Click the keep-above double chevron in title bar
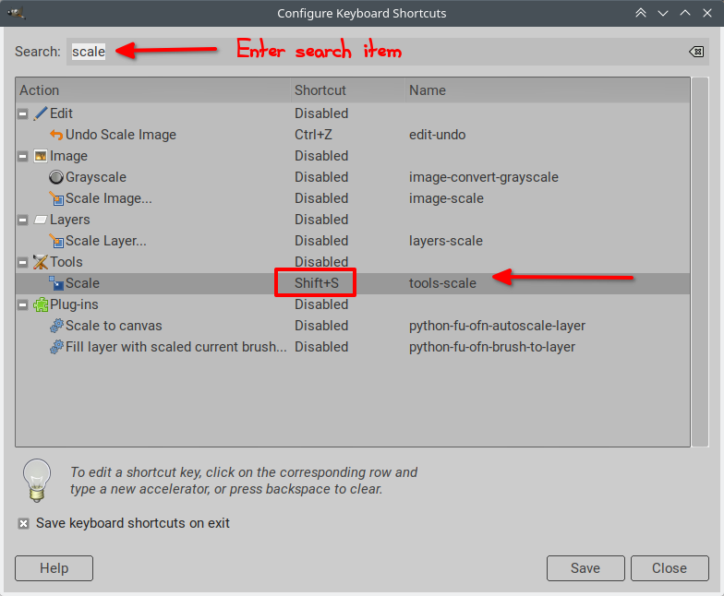The height and width of the screenshot is (596, 724). [641, 13]
